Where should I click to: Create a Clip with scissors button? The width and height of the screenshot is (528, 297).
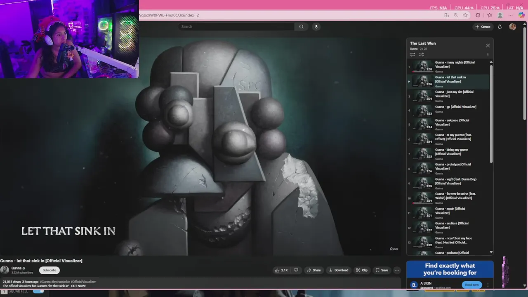click(362, 270)
